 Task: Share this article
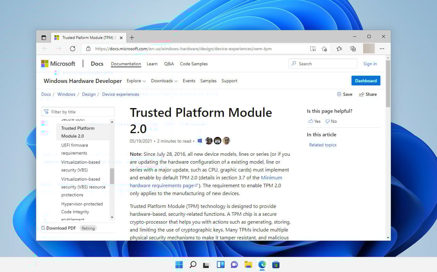click(368, 94)
